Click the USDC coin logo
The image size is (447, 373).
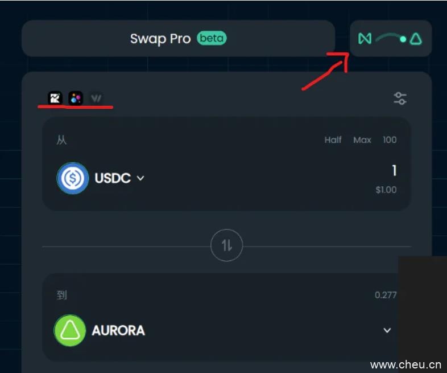coord(73,178)
